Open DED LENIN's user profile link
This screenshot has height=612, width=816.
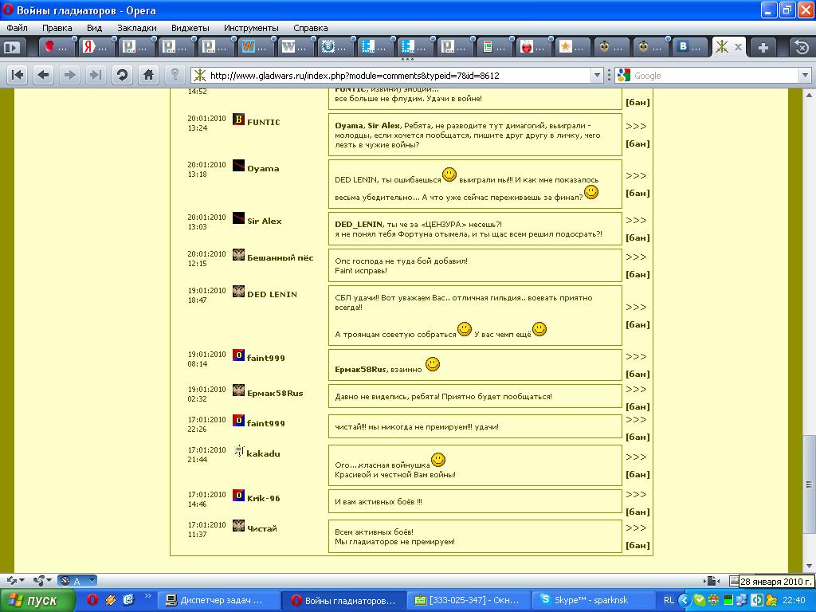point(272,294)
